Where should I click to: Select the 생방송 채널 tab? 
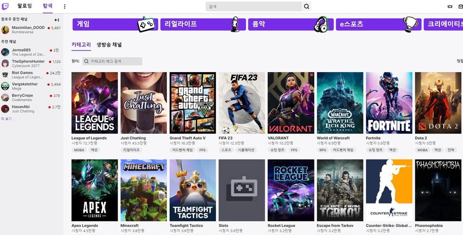tap(109, 45)
